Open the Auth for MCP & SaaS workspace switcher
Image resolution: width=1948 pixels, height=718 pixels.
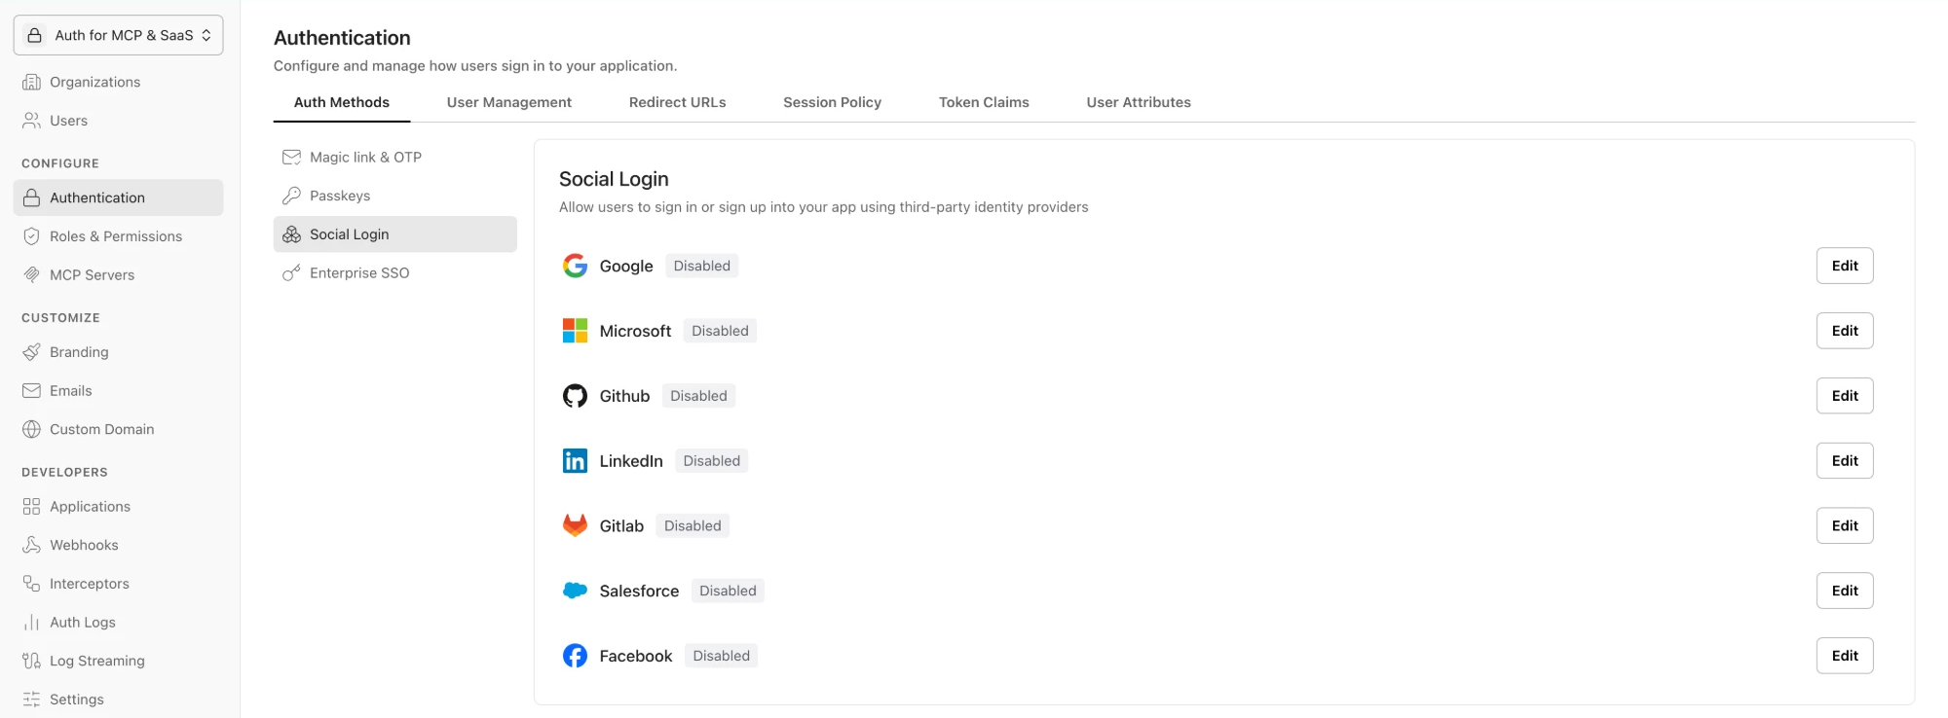tap(119, 35)
